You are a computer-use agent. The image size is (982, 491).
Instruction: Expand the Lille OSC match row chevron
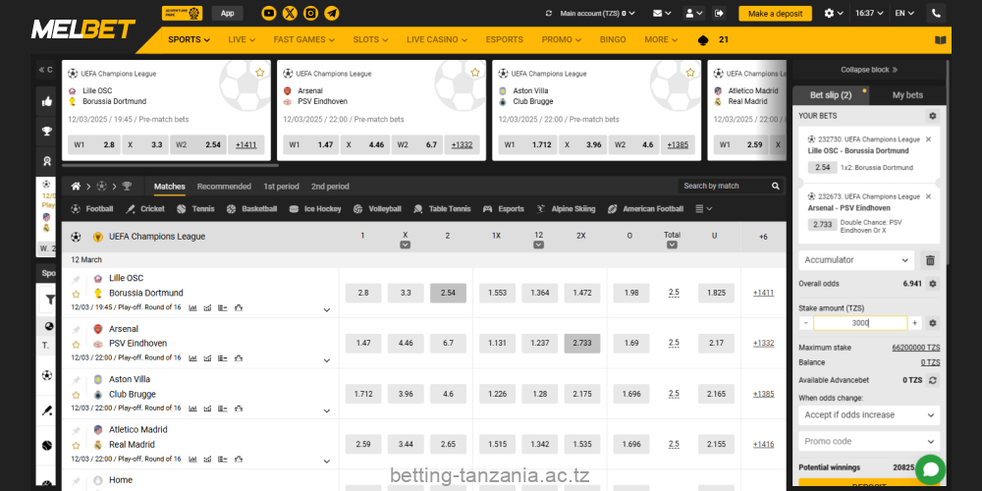[326, 310]
